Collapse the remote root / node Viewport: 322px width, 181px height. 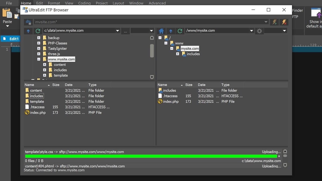[160, 38]
